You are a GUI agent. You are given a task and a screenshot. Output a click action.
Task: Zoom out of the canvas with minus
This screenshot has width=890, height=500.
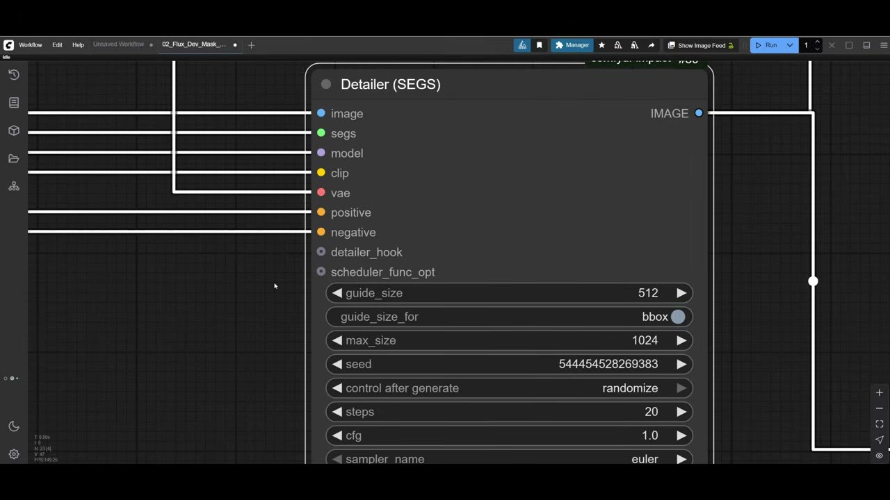[880, 408]
